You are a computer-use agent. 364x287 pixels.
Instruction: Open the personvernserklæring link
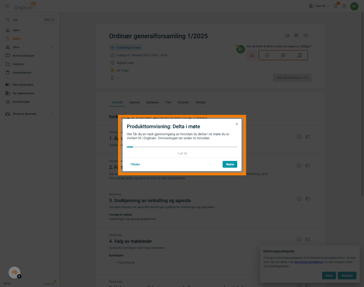coord(308,262)
